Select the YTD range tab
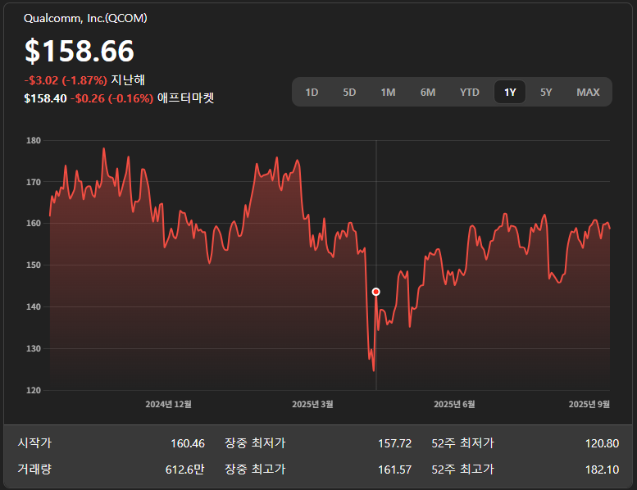Viewport: 637px width, 490px height. click(469, 92)
